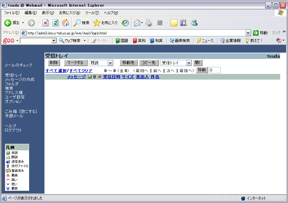The image size is (288, 203).
Task: Click ログアウト in sidebar
Action: [x=13, y=130]
